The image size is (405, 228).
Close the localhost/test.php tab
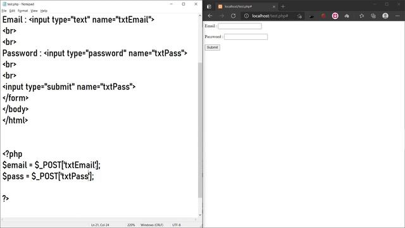tap(274, 6)
